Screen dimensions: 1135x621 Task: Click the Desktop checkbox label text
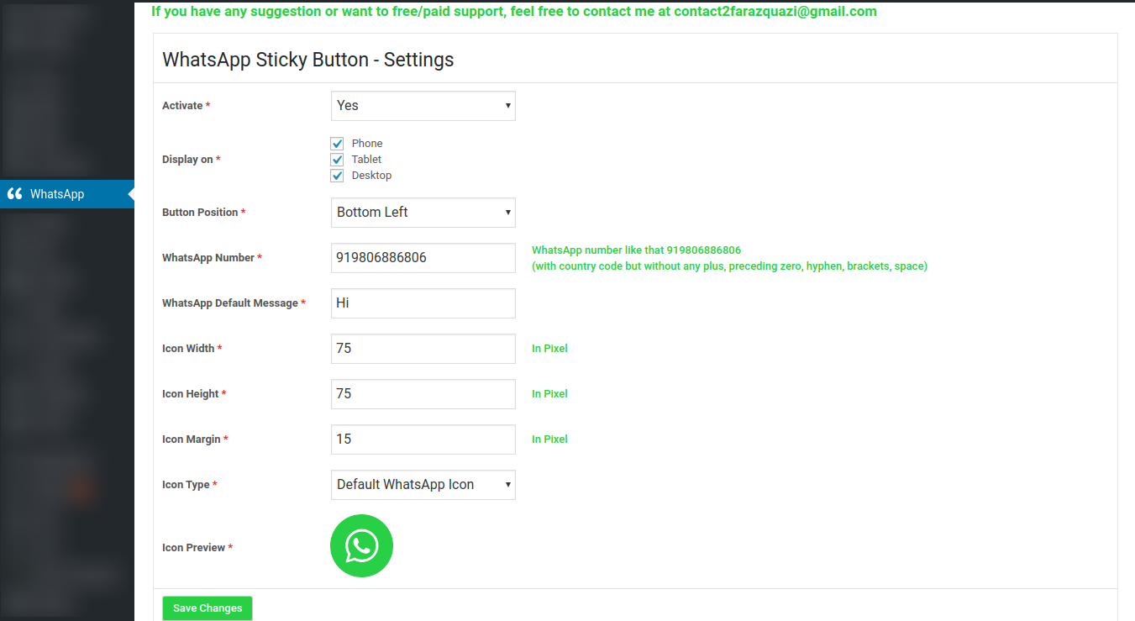371,176
